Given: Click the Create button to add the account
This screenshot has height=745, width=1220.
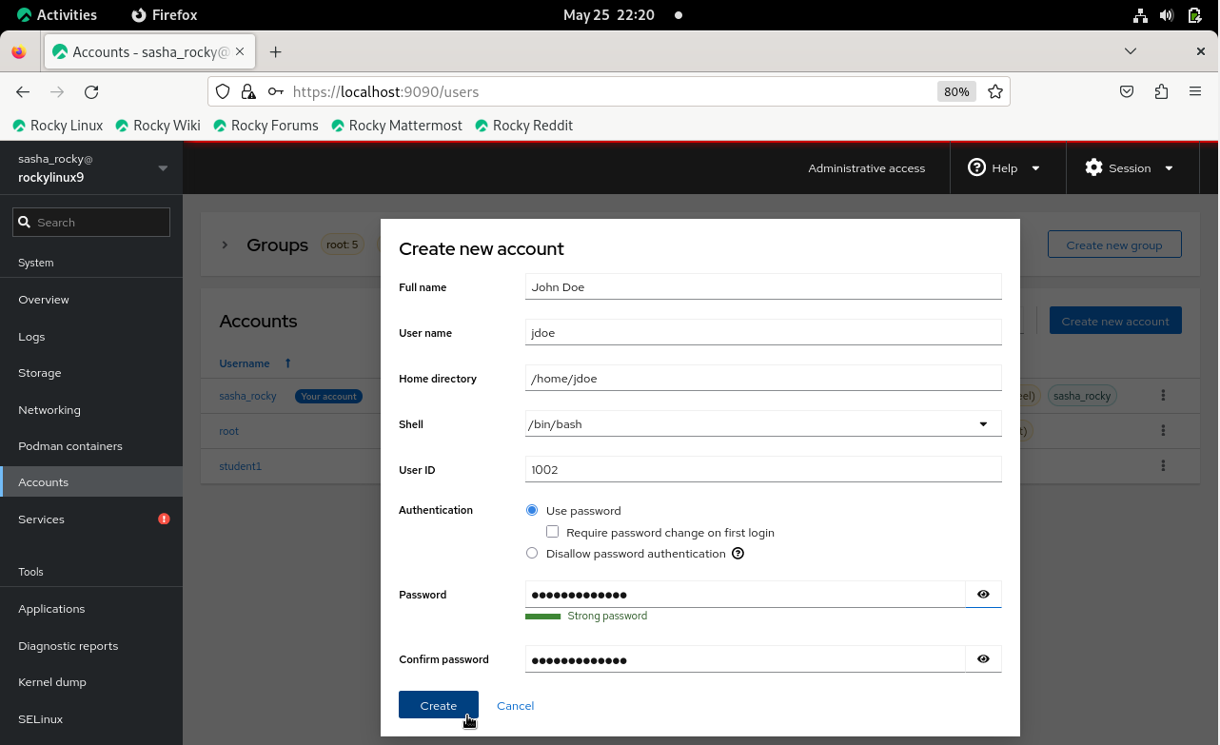Looking at the screenshot, I should tap(438, 705).
